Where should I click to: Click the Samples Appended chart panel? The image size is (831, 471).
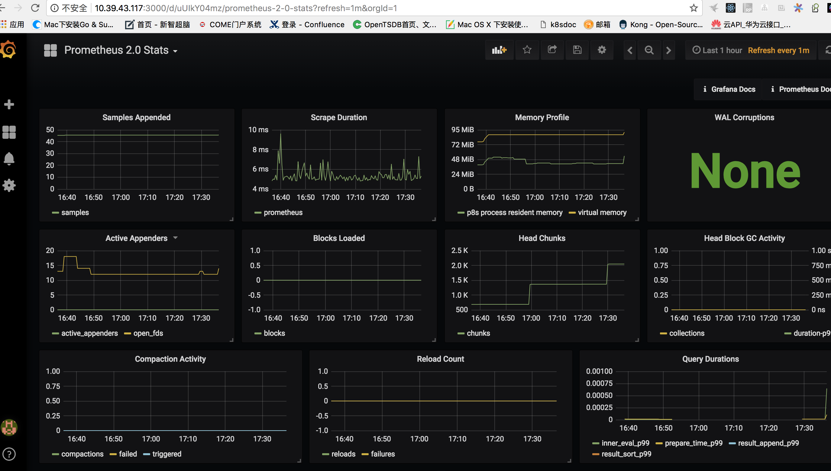pyautogui.click(x=136, y=165)
